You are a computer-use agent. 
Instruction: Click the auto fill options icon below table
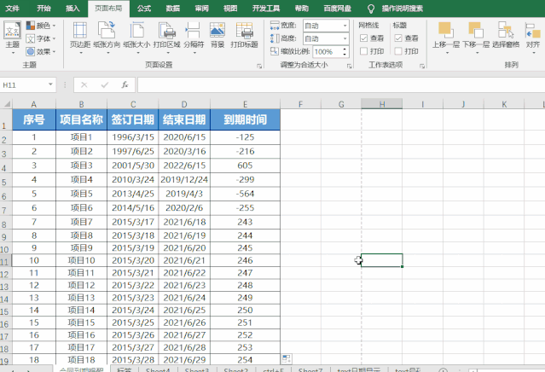pos(287,358)
